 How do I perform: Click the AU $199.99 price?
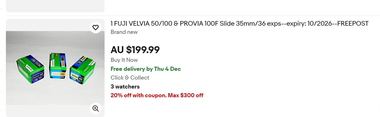135,50
